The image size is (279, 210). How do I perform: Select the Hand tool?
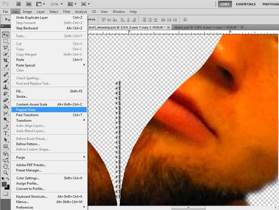point(5,166)
